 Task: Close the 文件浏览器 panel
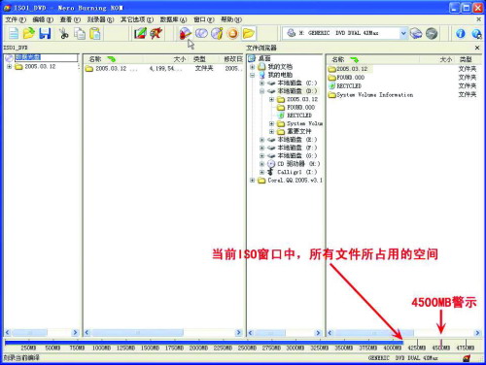477,48
